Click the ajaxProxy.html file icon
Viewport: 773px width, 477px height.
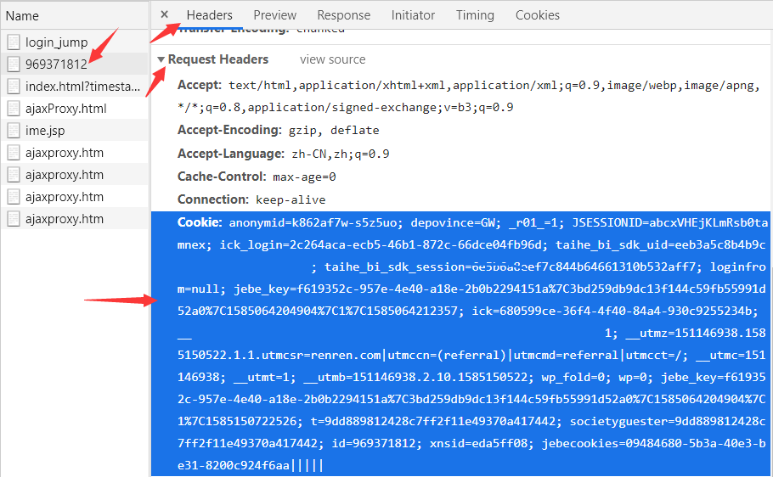point(13,109)
